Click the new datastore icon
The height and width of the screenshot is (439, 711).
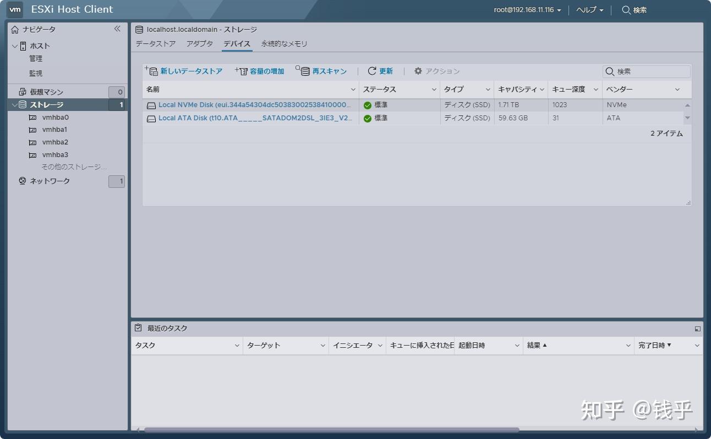pos(151,71)
